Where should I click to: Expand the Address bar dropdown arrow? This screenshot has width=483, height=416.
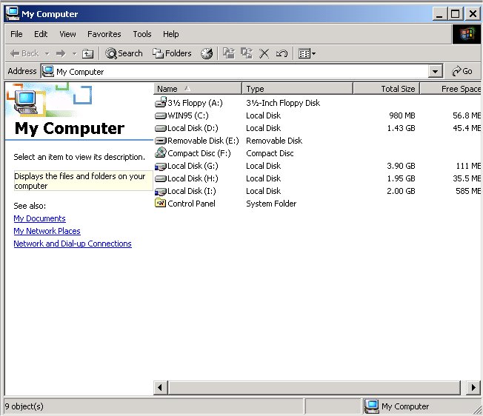436,72
